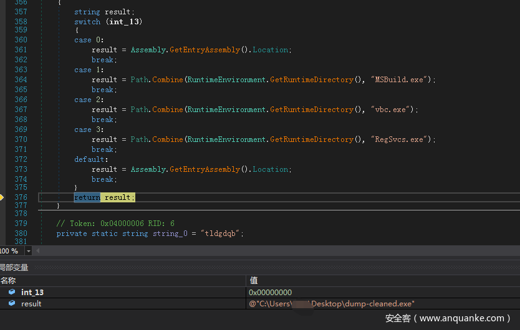
Task: Open the 100 % zoom dropdown arrow
Action: [29, 251]
